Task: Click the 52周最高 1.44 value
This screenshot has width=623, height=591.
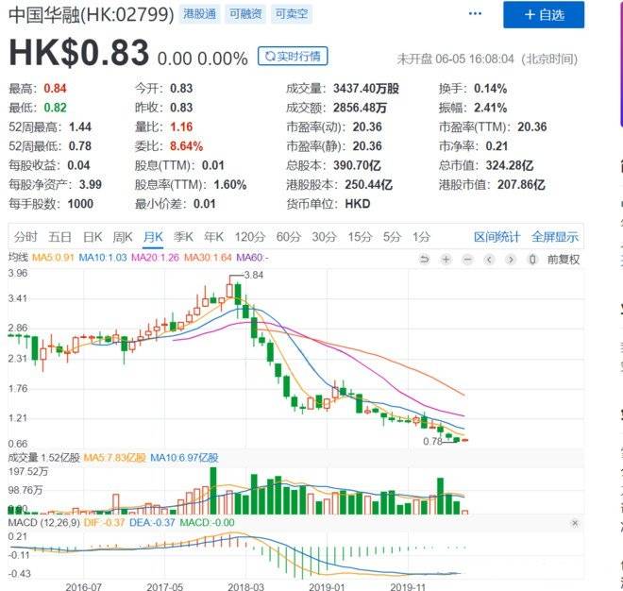Action: [x=80, y=127]
